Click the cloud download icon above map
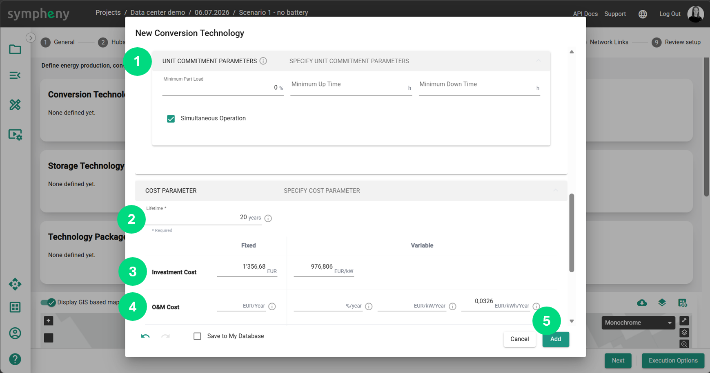 pos(642,302)
